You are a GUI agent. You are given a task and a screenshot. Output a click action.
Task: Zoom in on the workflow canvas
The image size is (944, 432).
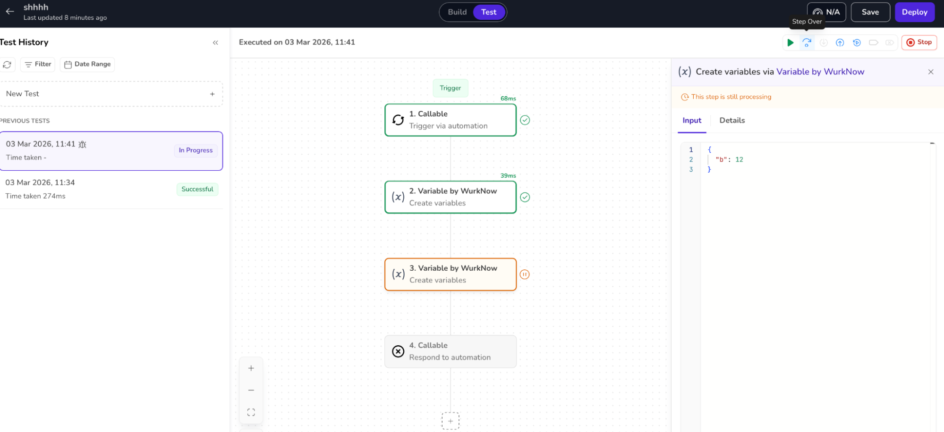pos(251,368)
